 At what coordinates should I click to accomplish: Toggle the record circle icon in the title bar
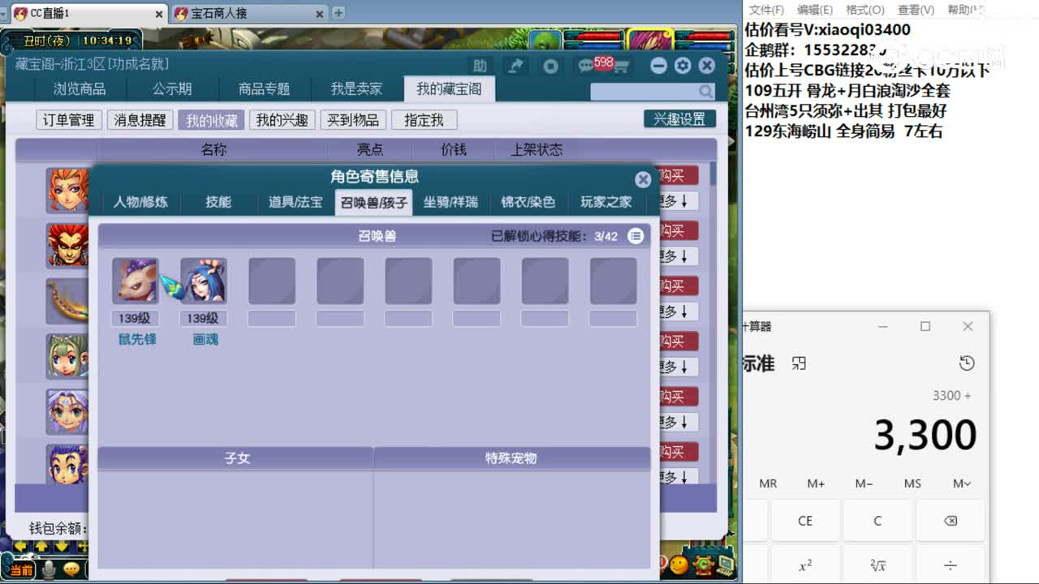[549, 65]
